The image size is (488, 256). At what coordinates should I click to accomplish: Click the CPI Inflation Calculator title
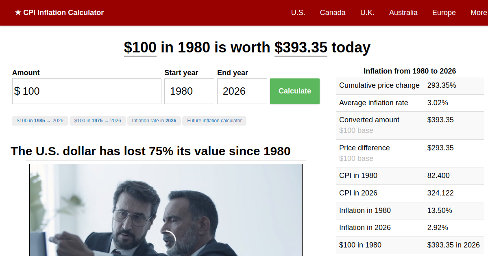point(63,13)
